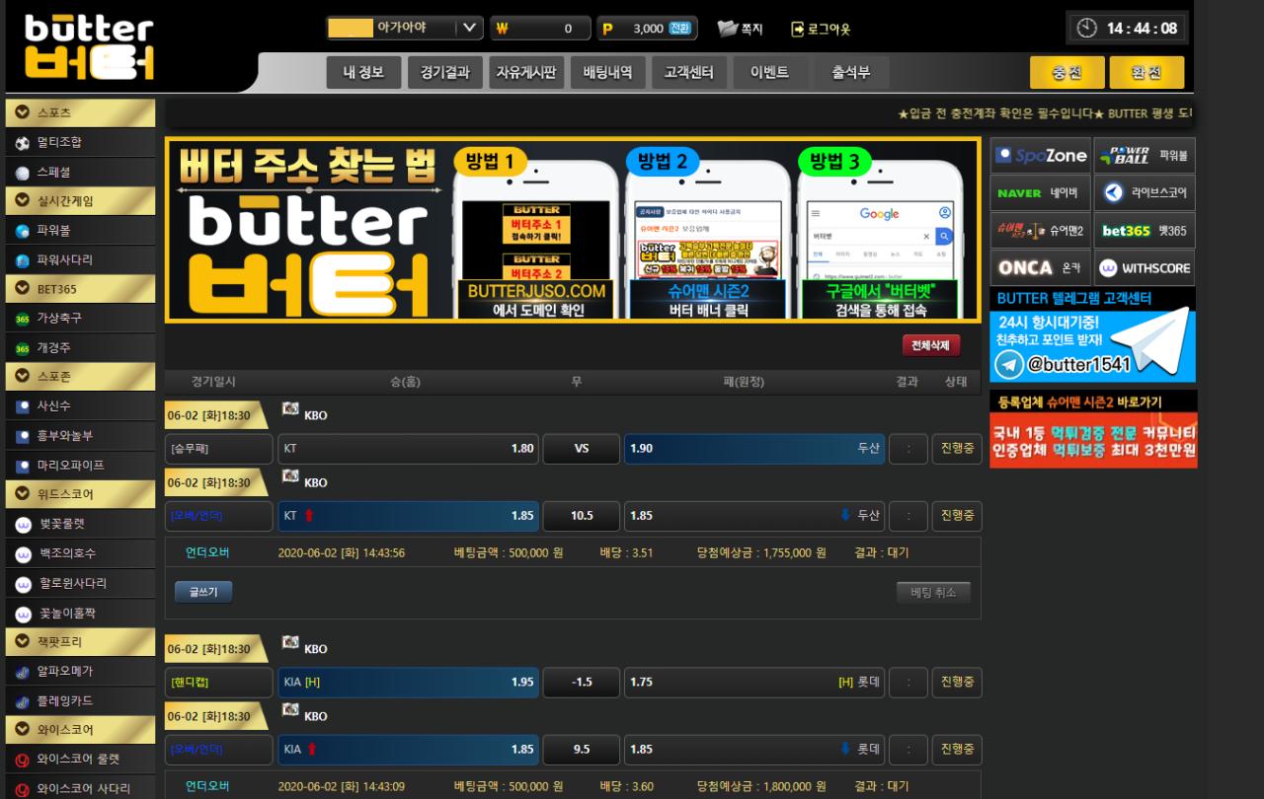Screen dimensions: 1264x799
Task: Click the soccer ball icon beside 멀티조합
Action: click(x=23, y=143)
